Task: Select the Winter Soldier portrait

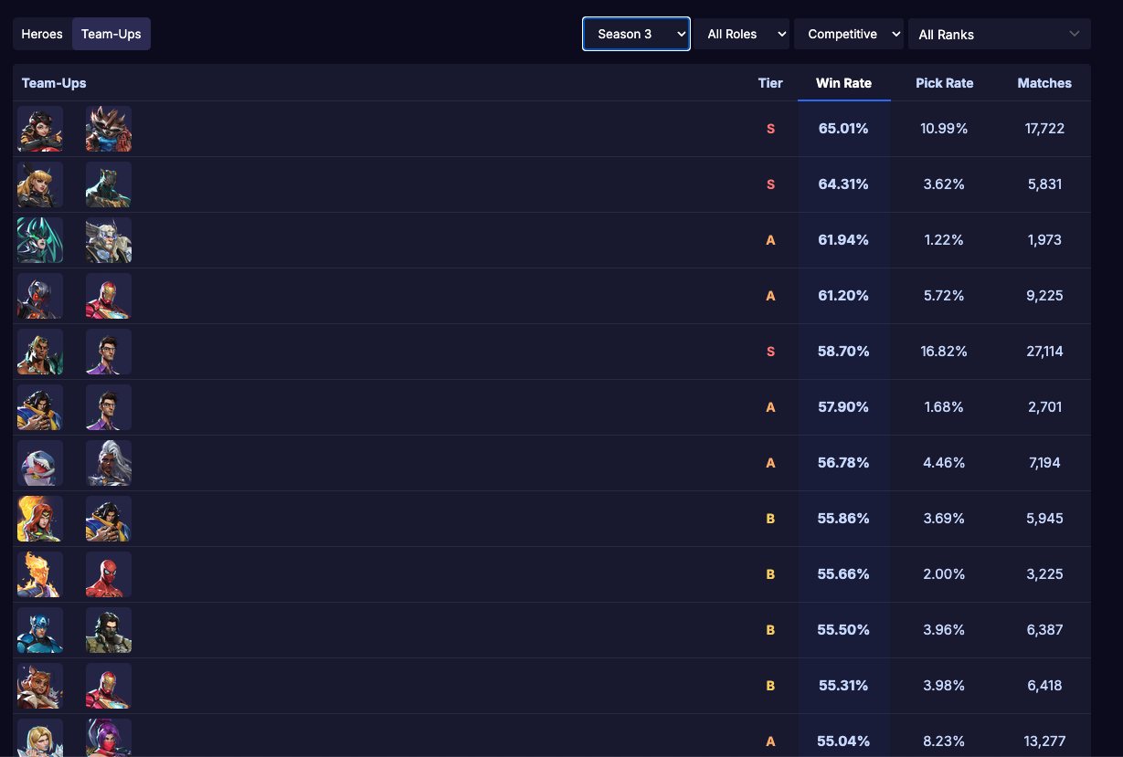Action: pos(109,630)
